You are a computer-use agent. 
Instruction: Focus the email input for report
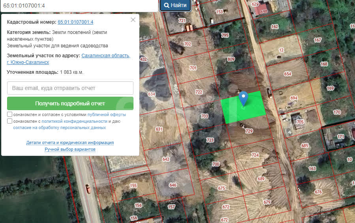[70, 88]
